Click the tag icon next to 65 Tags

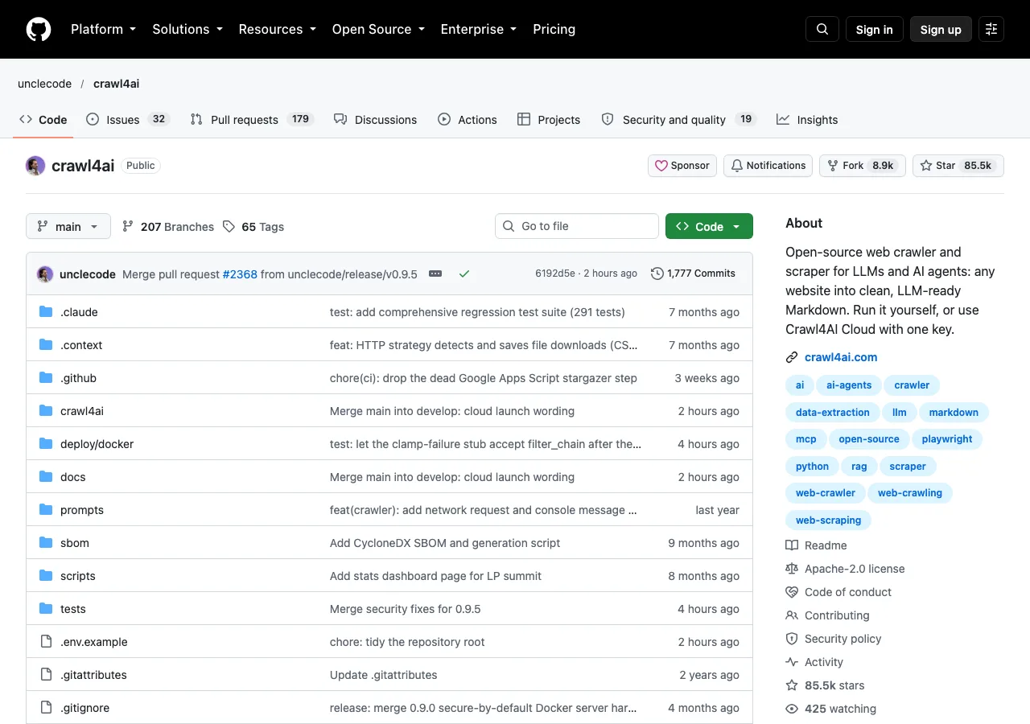pyautogui.click(x=229, y=227)
